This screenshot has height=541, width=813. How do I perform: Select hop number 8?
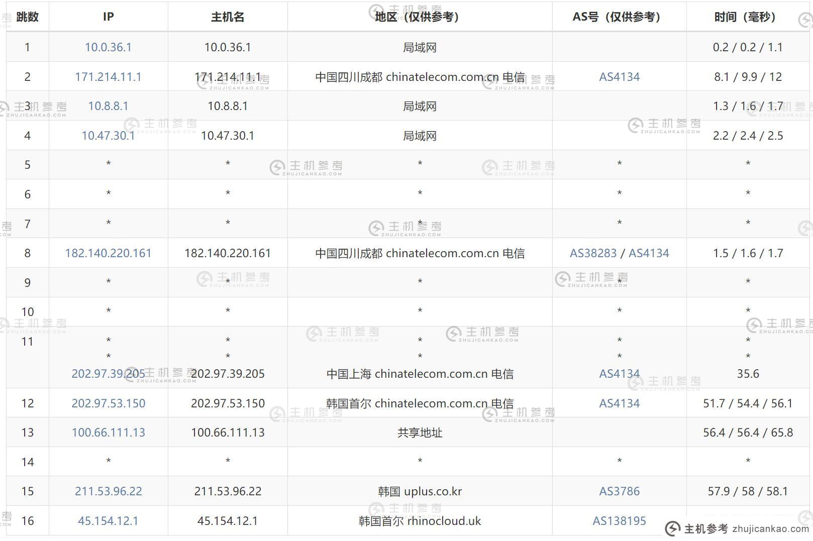(27, 253)
